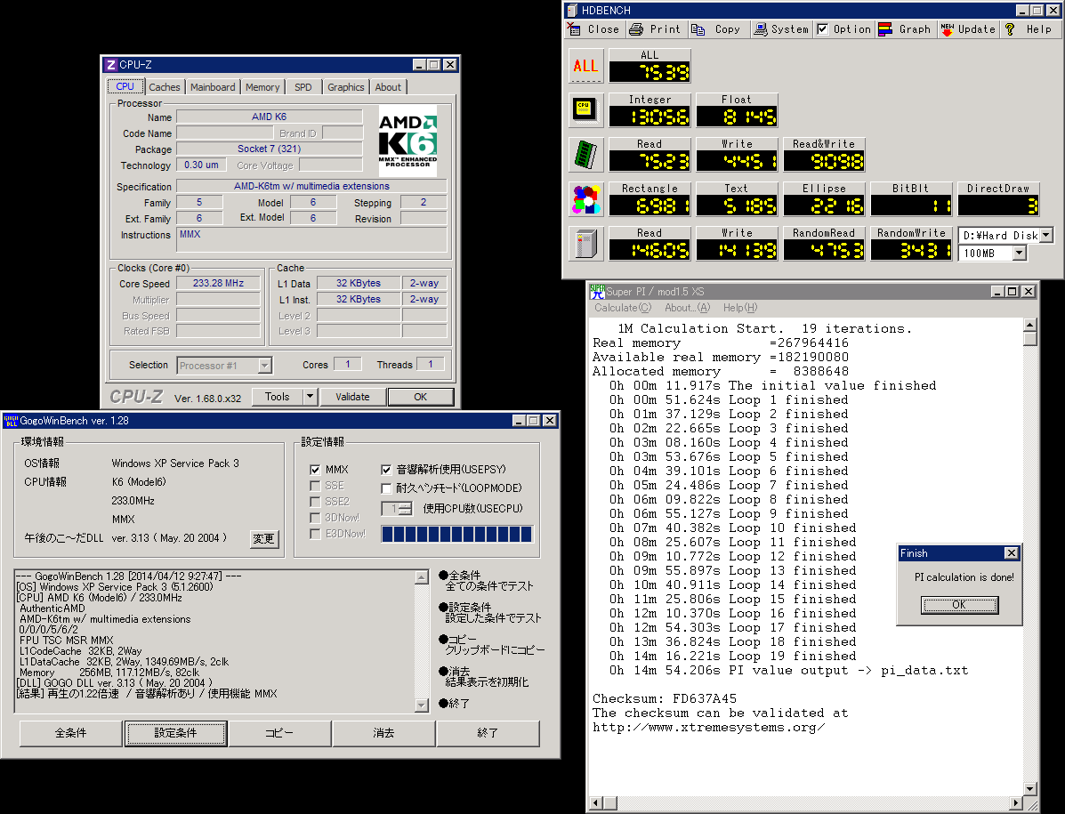Toggle the 3DNow! checkbox in GogoWinBench
Viewport: 1065px width, 814px height.
point(314,518)
